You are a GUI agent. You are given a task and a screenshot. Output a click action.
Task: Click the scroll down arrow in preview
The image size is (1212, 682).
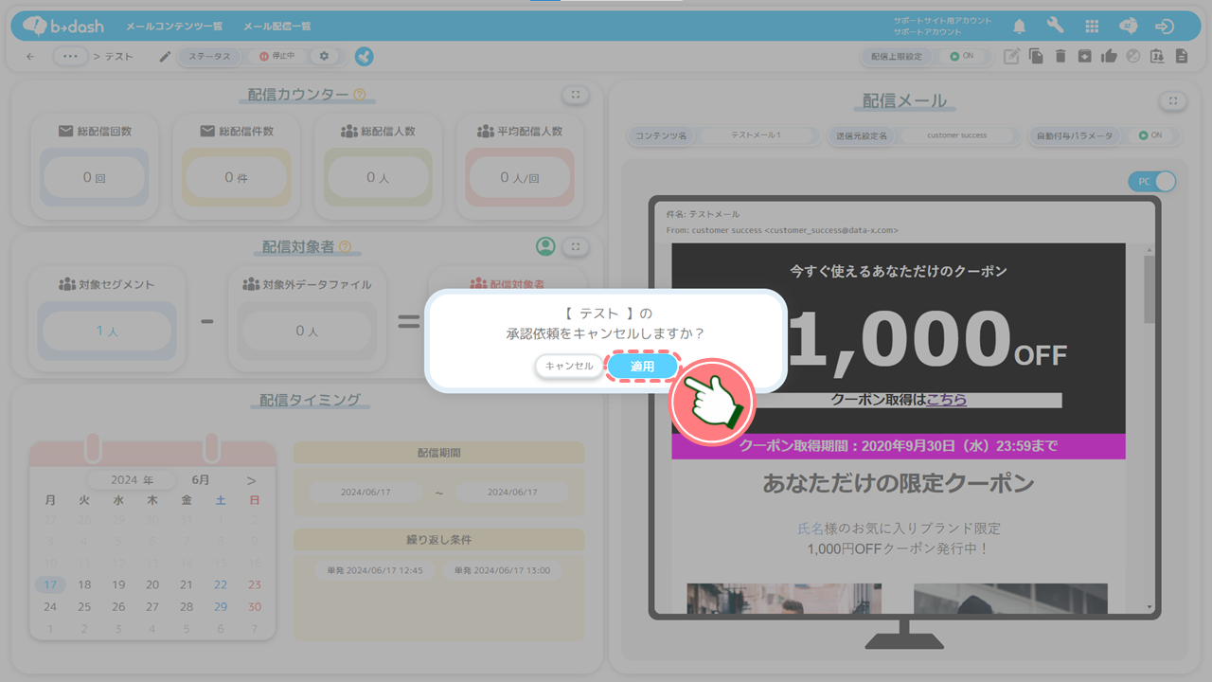click(1150, 606)
